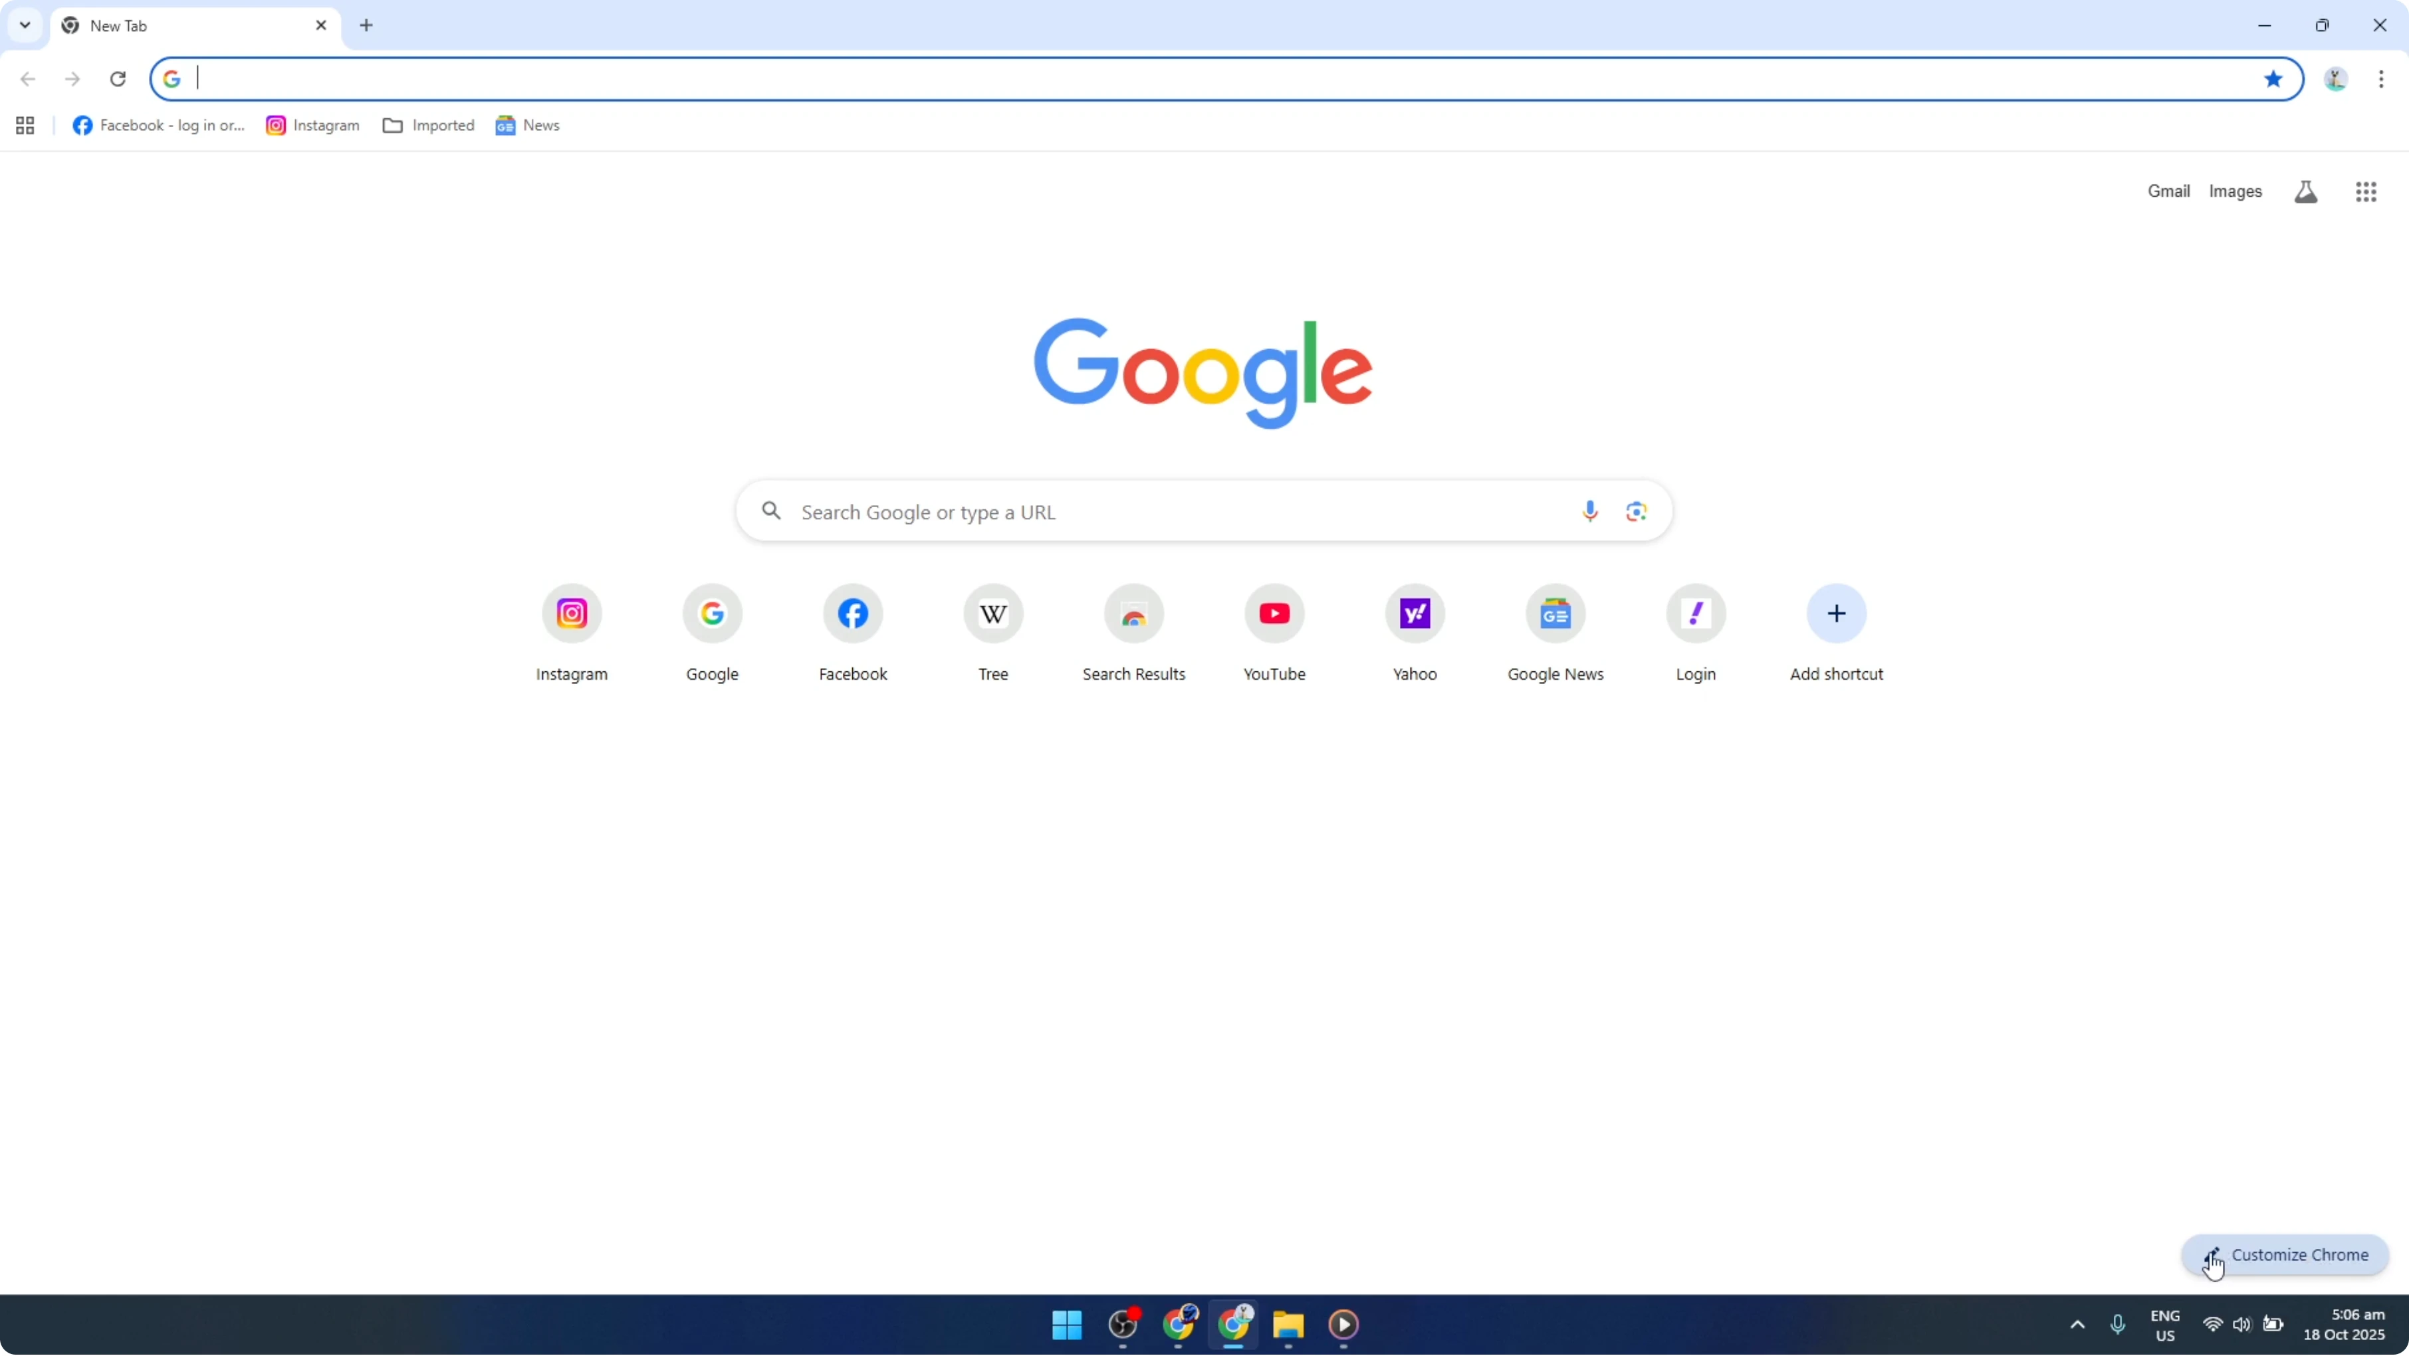
Task: Open the Wi-Fi network icon
Action: [x=2213, y=1325]
